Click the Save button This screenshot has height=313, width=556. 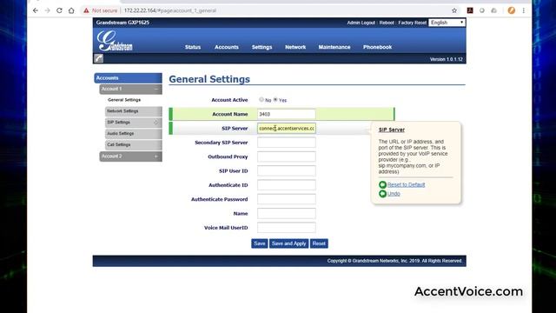tap(259, 243)
